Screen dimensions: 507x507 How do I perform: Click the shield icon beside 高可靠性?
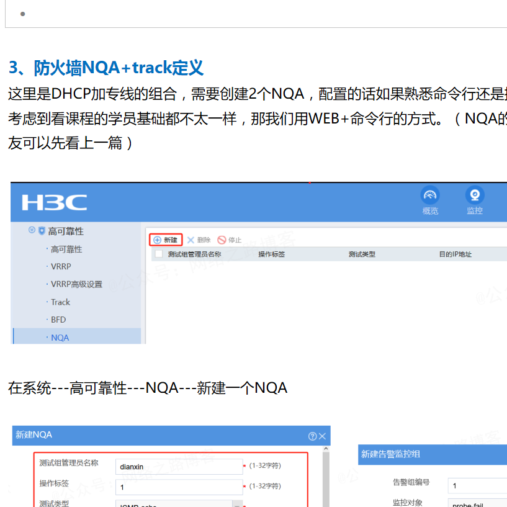pos(42,231)
